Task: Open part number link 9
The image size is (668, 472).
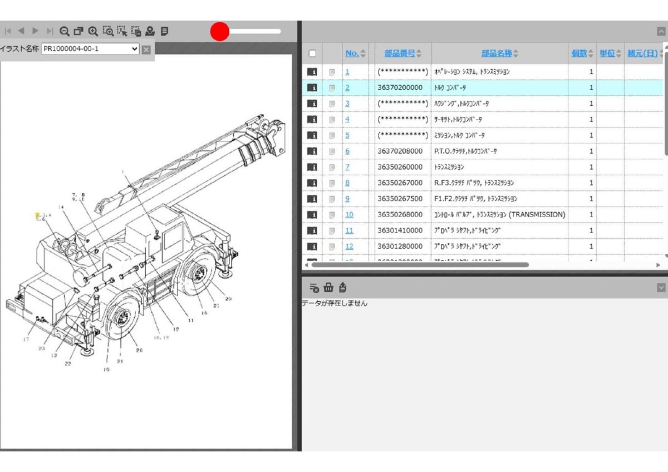Action: tap(347, 199)
